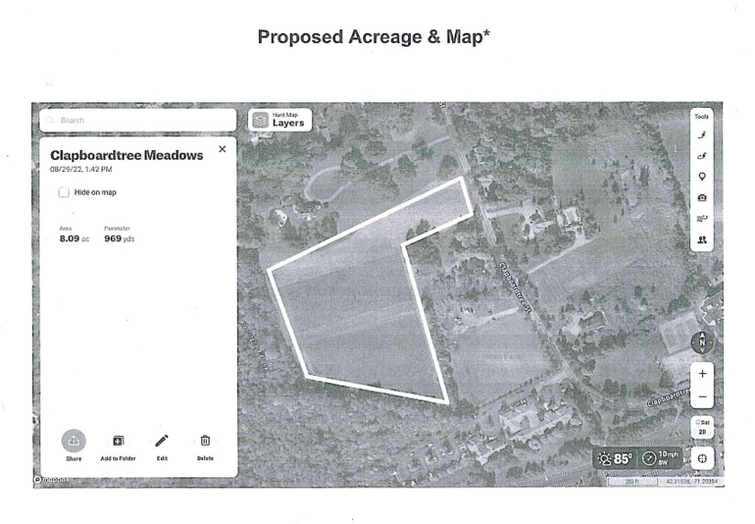The height and width of the screenshot is (524, 755).
Task: Click the Delete trash icon
Action: coord(205,441)
